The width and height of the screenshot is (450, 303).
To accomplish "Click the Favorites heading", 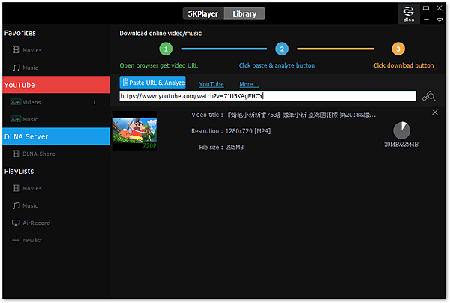I will pos(20,33).
